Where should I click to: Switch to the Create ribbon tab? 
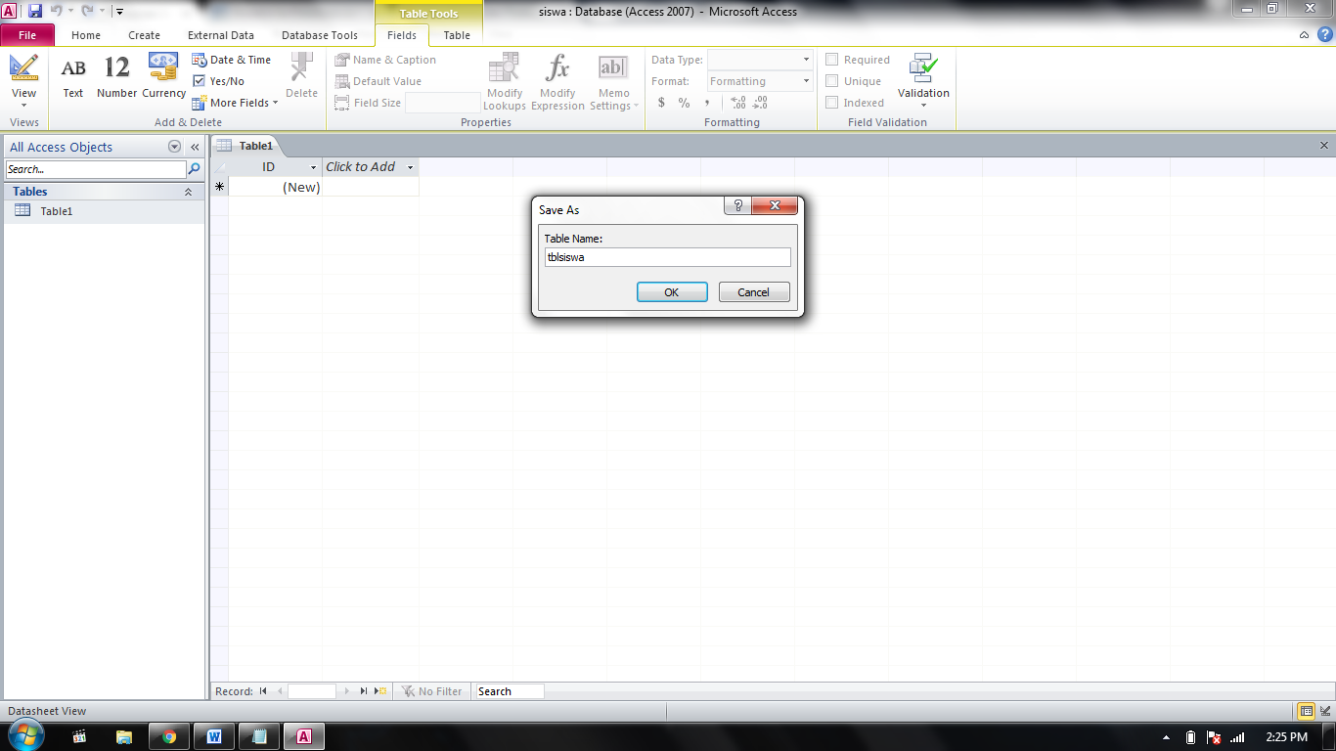pos(144,34)
